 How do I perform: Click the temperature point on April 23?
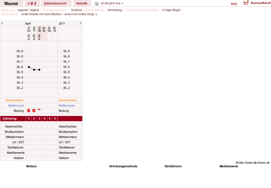40,70
